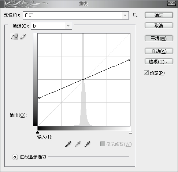Click the 确定 OK button

click(159, 15)
